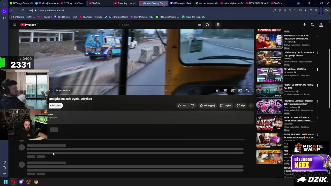The width and height of the screenshot is (331, 186).
Task: Open 'Try To Drive na Steam' bookmark
Action: click(116, 17)
